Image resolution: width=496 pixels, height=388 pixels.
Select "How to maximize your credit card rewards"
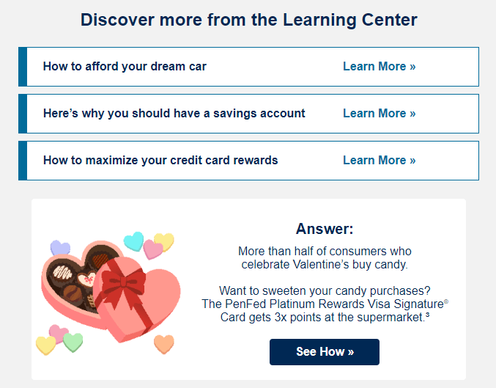click(160, 161)
